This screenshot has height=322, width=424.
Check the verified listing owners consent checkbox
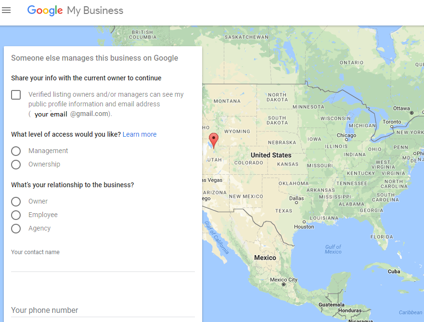(16, 95)
